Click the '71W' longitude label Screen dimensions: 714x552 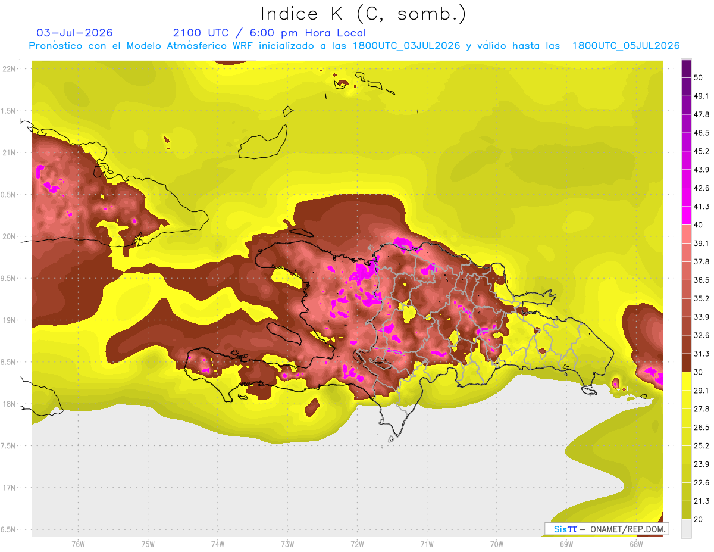pos(427,544)
